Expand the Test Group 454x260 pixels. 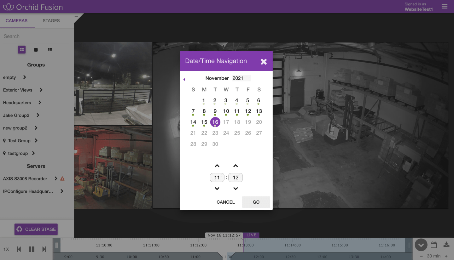click(x=36, y=141)
